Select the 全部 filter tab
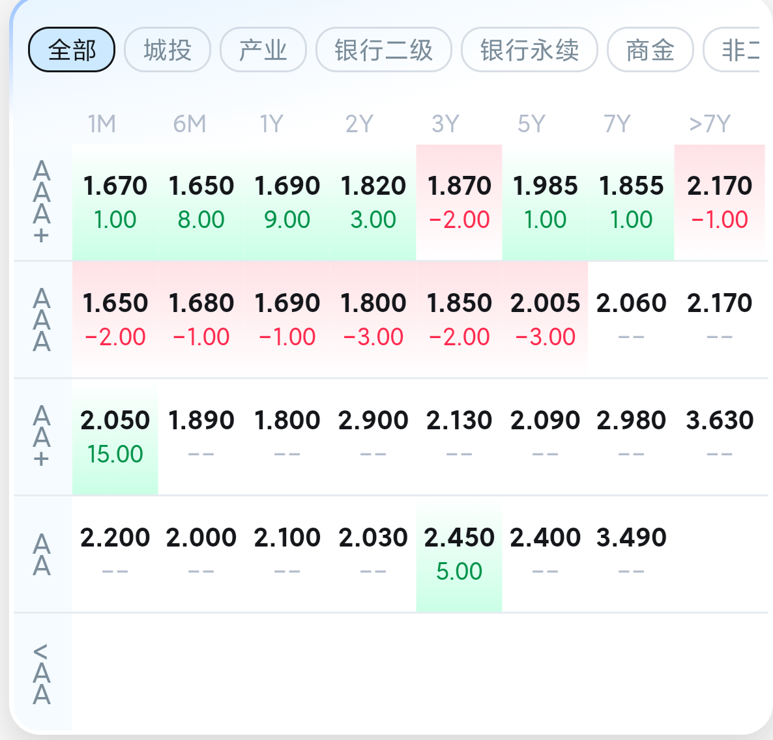Screen dimensions: 773x740 [x=72, y=50]
